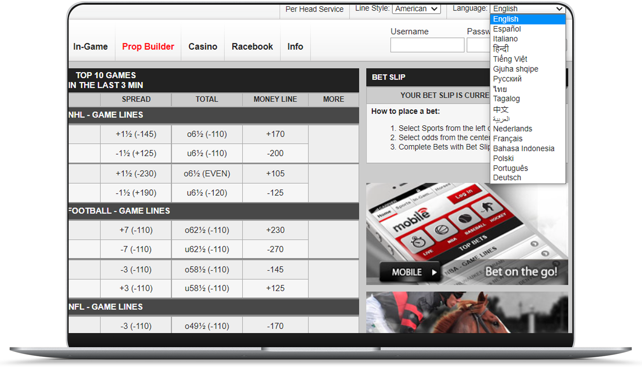Open the Info tab
Image resolution: width=642 pixels, height=368 pixels.
pos(295,47)
